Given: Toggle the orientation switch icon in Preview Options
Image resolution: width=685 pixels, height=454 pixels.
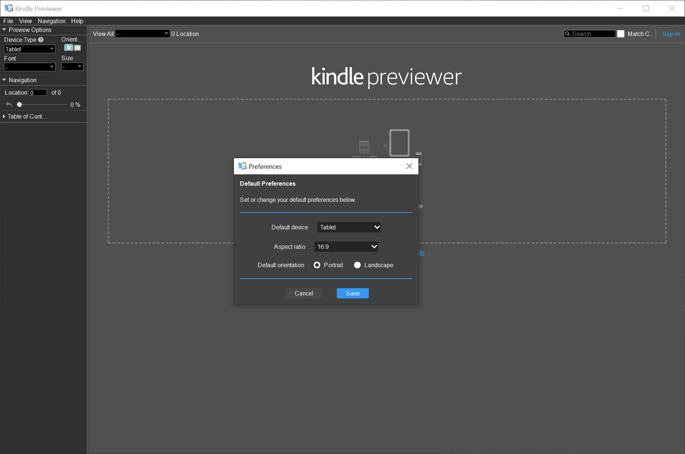Looking at the screenshot, I should pyautogui.click(x=73, y=48).
